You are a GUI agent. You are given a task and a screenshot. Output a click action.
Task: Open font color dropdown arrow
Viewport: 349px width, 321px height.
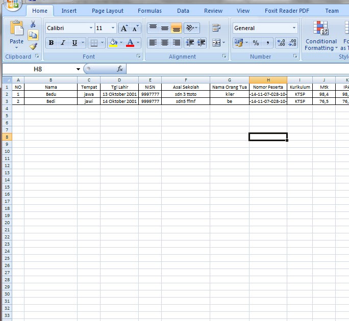tap(138, 43)
